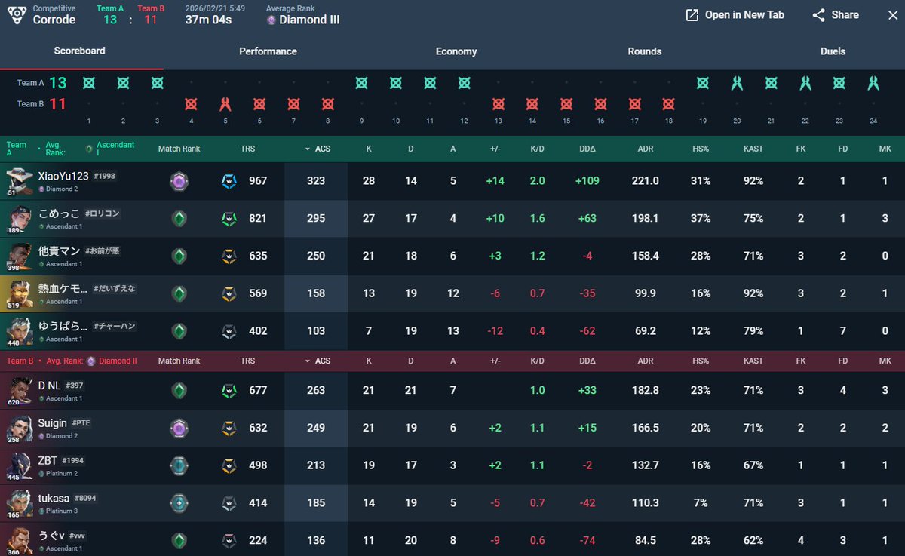Click Suigin Diamond match rank icon
Screen dimensions: 905x556
coord(179,429)
